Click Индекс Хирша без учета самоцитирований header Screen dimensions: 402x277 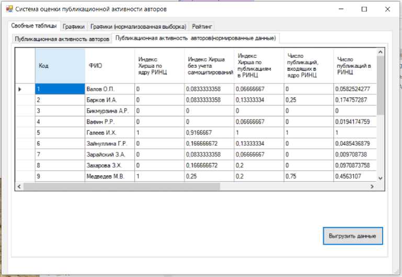[x=209, y=66]
